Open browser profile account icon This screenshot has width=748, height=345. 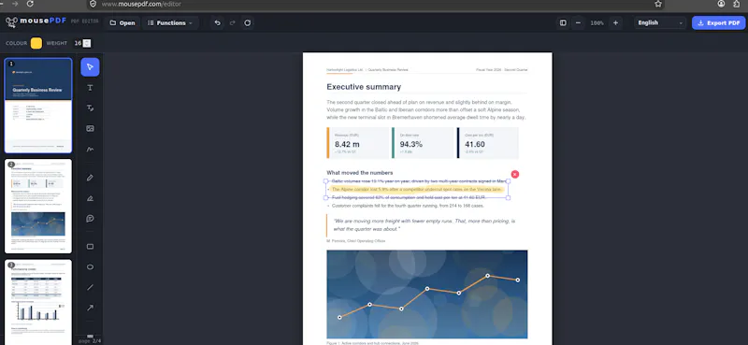[x=721, y=4]
